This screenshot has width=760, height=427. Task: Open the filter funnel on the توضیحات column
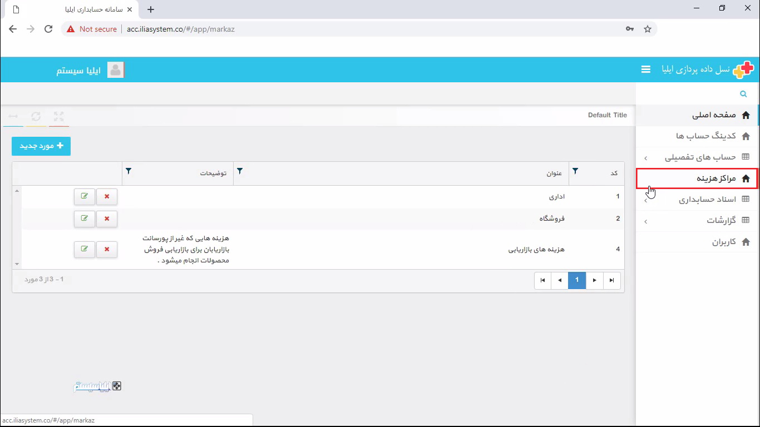pyautogui.click(x=129, y=171)
